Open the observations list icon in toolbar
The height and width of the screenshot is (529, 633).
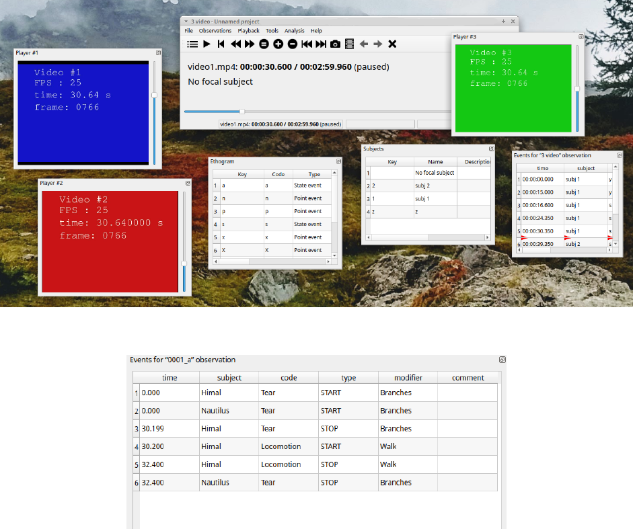[x=192, y=44]
